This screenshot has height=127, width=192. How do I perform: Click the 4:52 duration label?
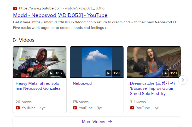(x=59, y=73)
